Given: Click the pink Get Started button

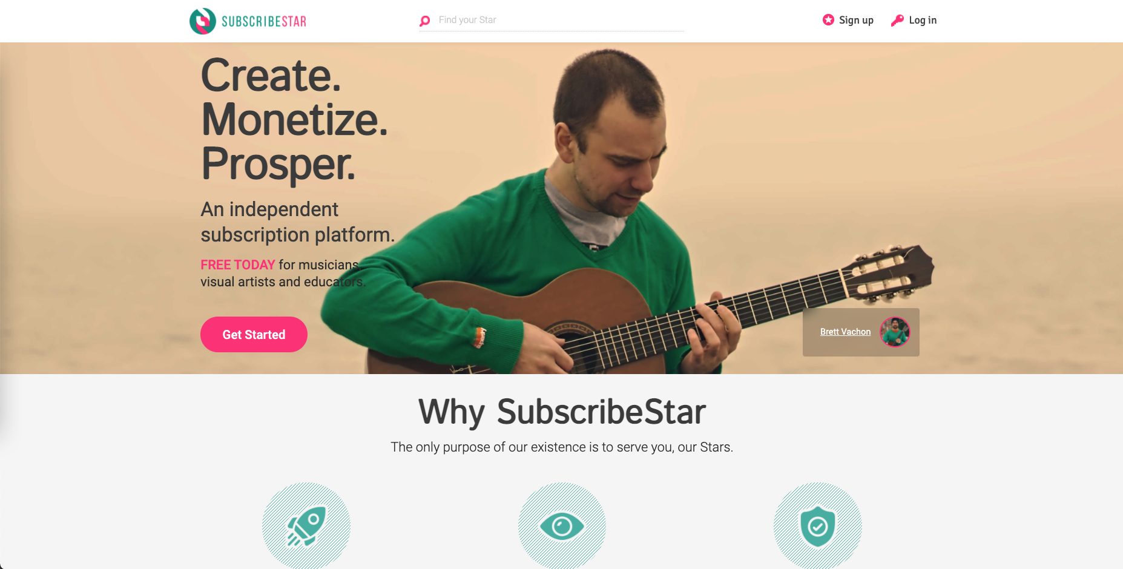Looking at the screenshot, I should [254, 334].
